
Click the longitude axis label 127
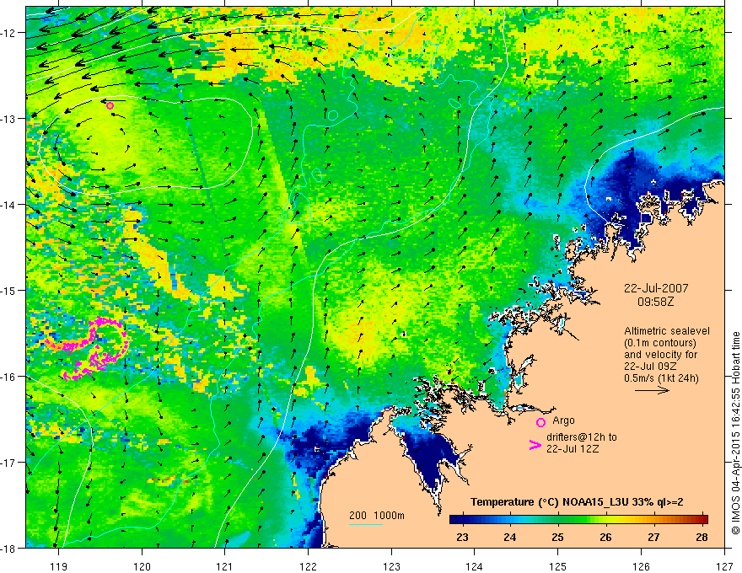point(724,566)
